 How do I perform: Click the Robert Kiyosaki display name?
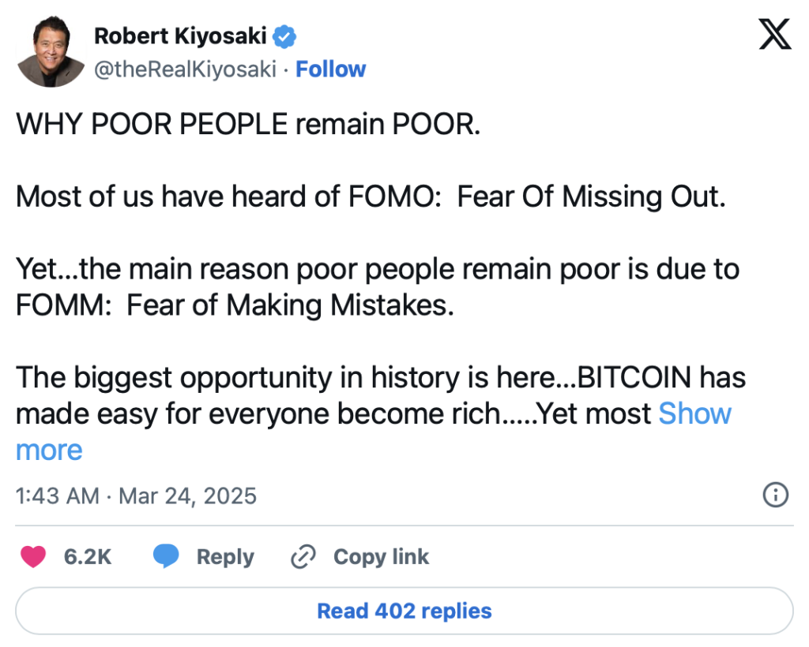(x=180, y=36)
